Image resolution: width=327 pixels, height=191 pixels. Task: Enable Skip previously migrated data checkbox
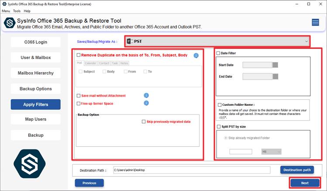tap(144, 122)
